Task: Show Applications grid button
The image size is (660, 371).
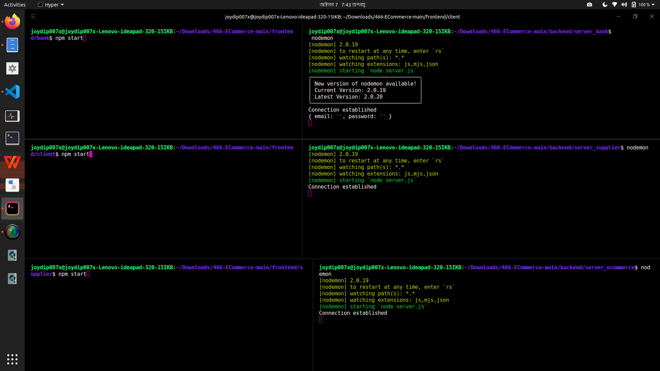Action: [x=12, y=359]
